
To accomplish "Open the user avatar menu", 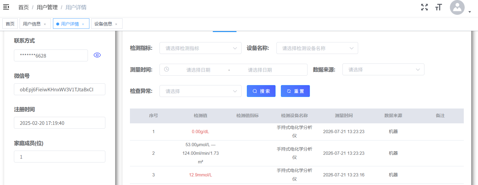I will click(457, 7).
